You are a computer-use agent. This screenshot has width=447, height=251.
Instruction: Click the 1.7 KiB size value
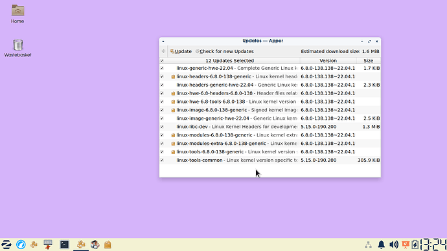371,69
